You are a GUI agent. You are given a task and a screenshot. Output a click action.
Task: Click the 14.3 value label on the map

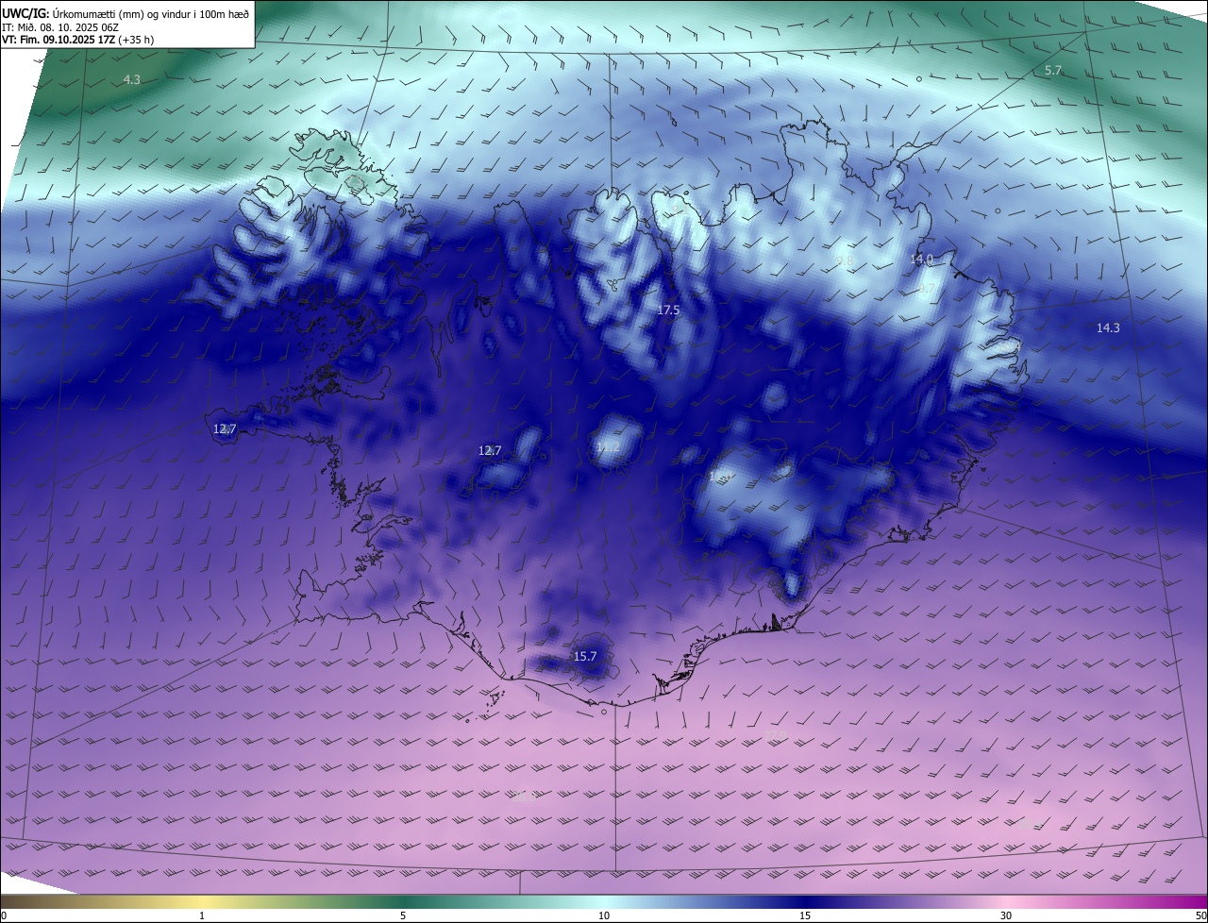tap(1108, 328)
